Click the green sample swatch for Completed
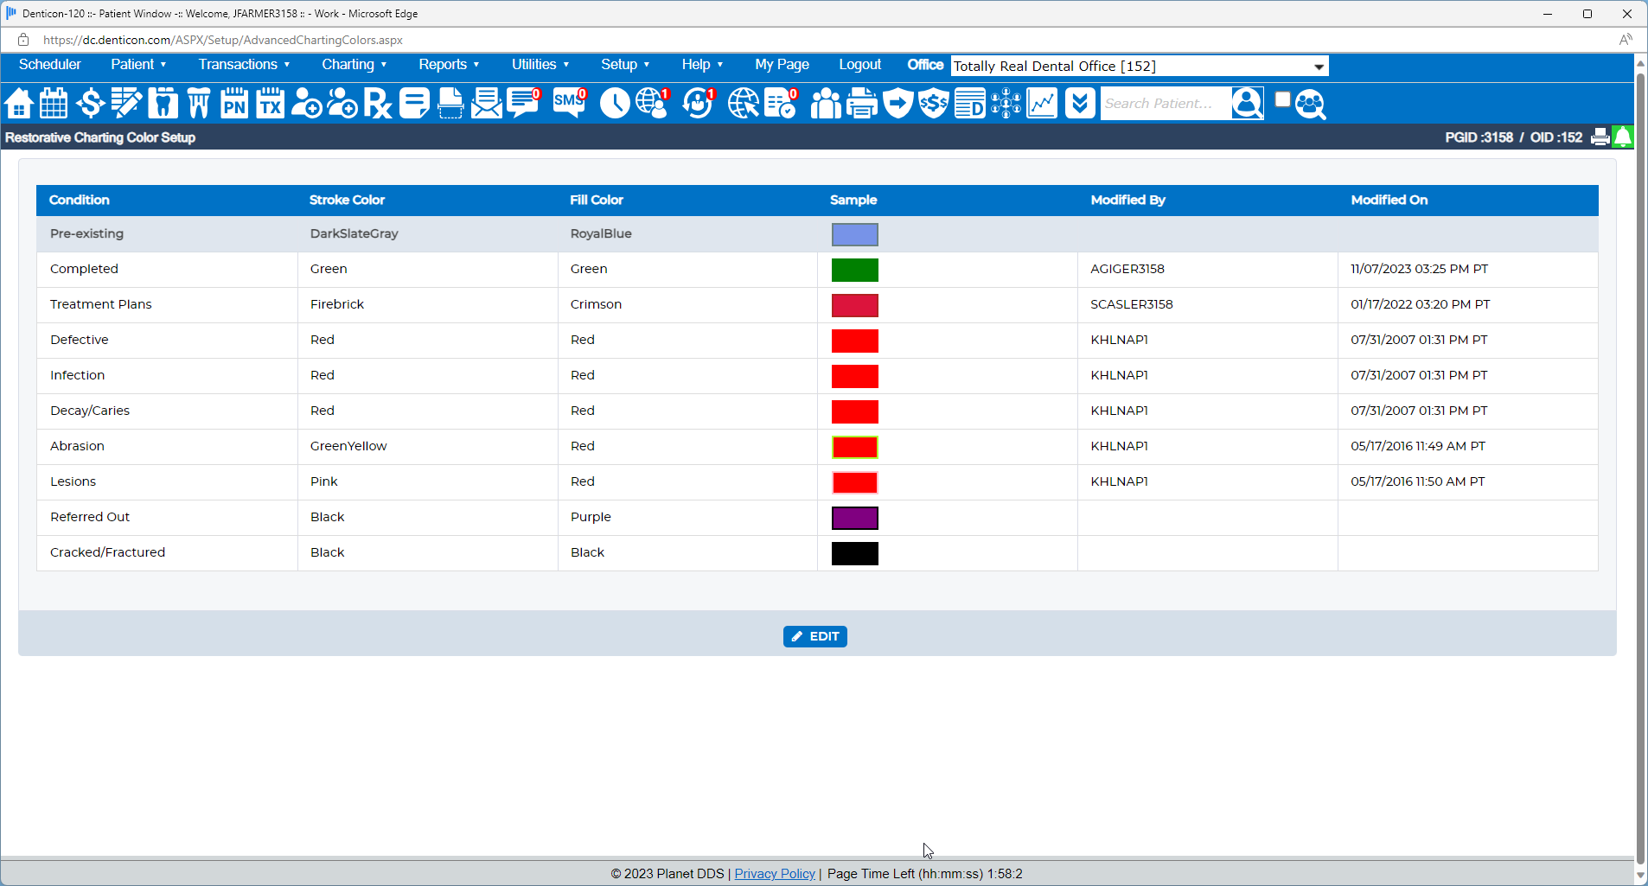 (x=854, y=269)
